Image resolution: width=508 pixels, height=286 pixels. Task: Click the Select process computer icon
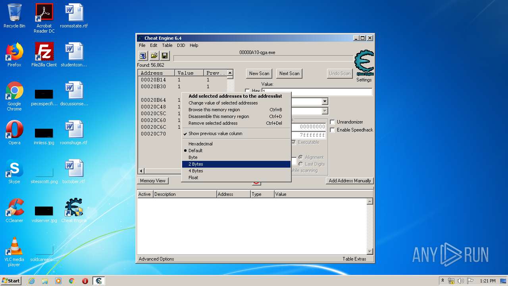coord(143,56)
